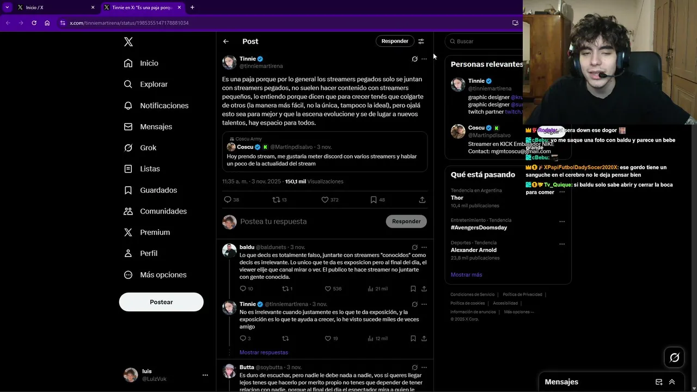Click Grok icon on Tinnie's main post

click(414, 59)
